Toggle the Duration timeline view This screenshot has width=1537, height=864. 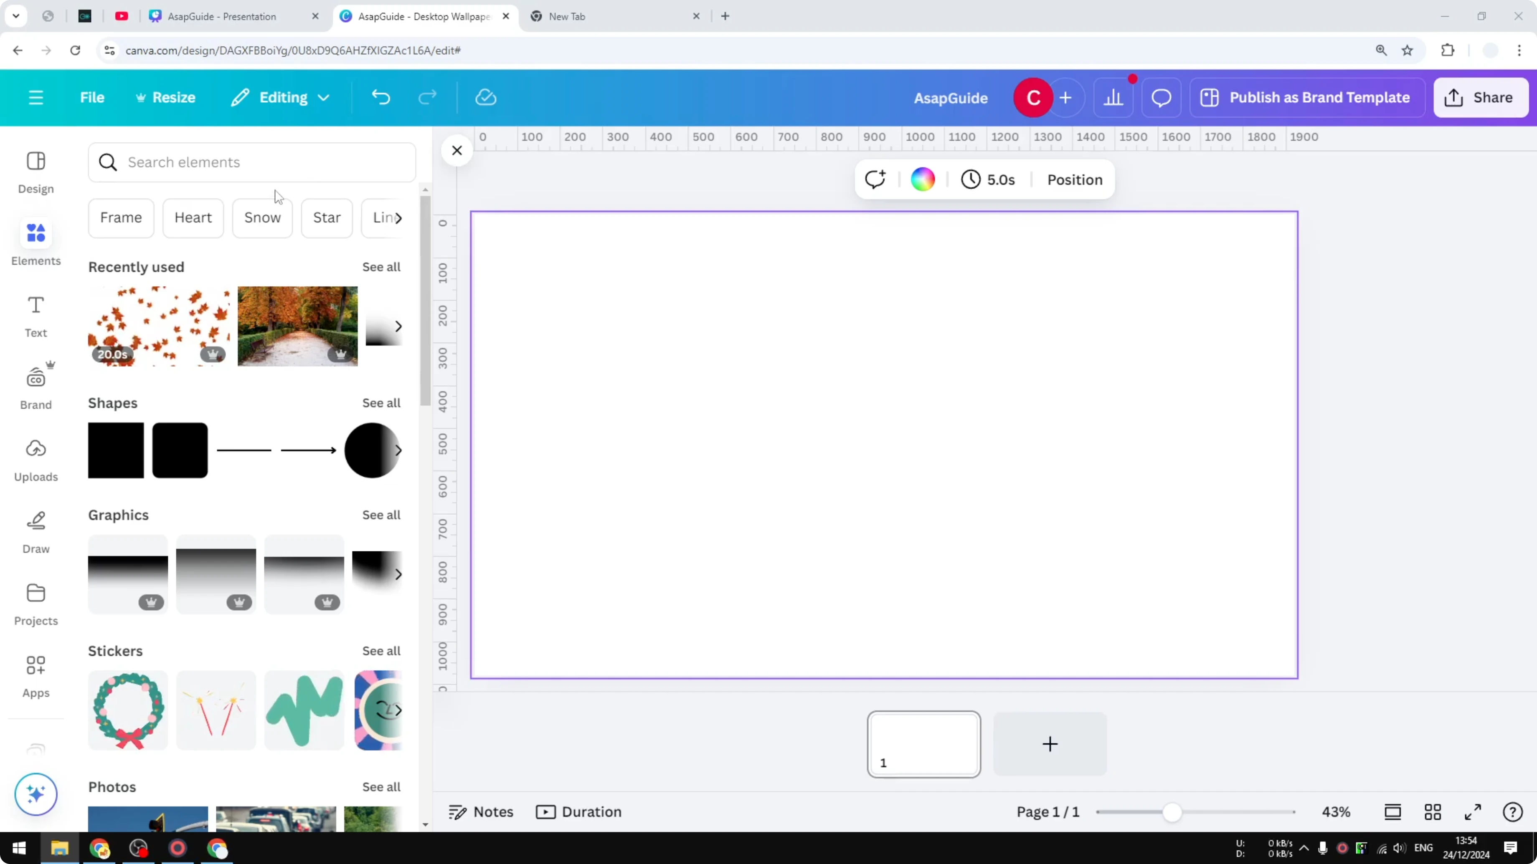tap(578, 811)
